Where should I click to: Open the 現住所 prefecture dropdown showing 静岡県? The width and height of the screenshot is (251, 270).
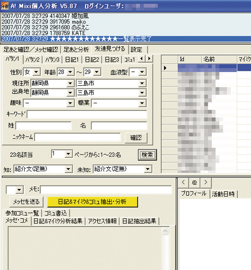point(70,83)
